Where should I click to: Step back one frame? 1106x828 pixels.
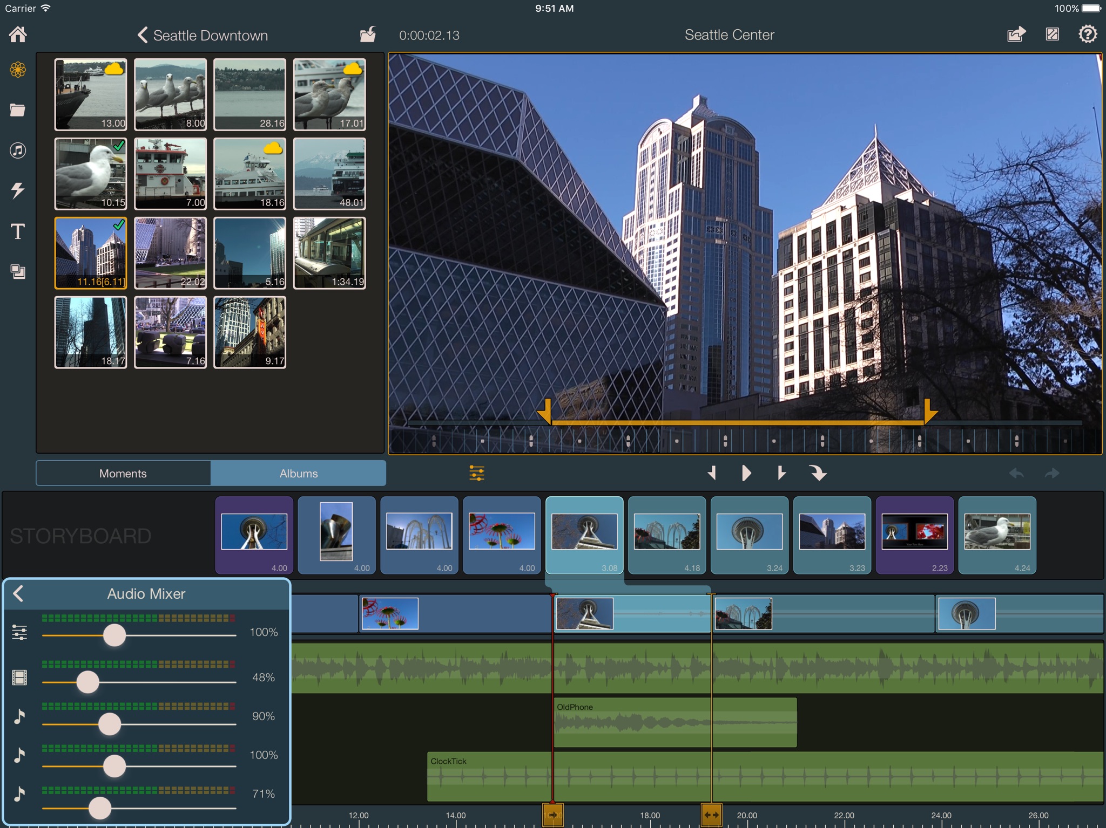point(712,473)
